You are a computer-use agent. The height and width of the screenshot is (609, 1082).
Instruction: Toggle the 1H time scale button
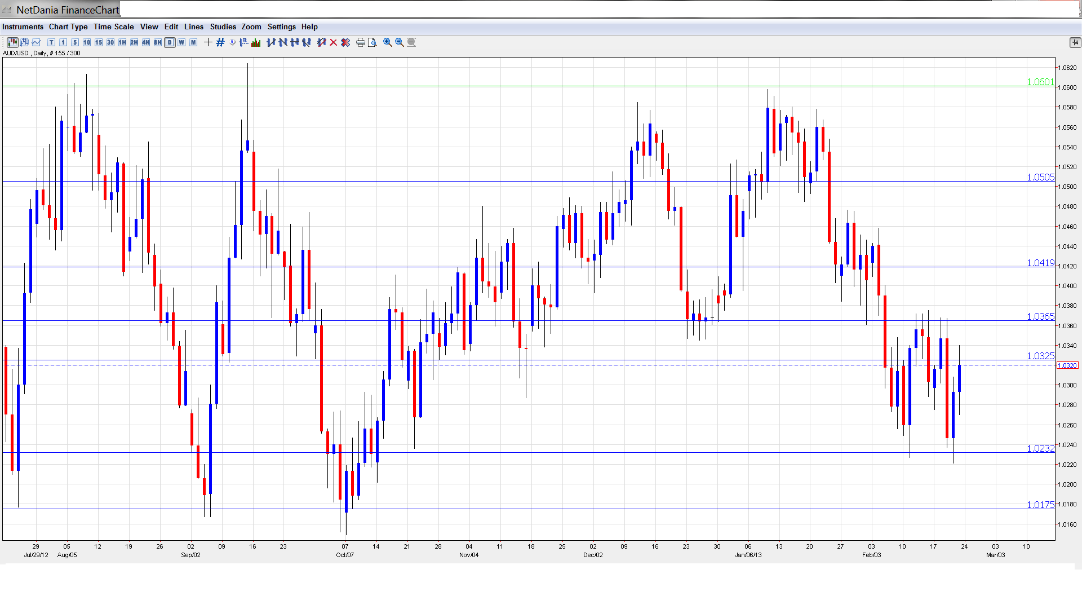coord(122,42)
